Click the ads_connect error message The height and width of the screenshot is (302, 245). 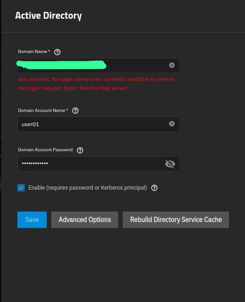click(96, 84)
